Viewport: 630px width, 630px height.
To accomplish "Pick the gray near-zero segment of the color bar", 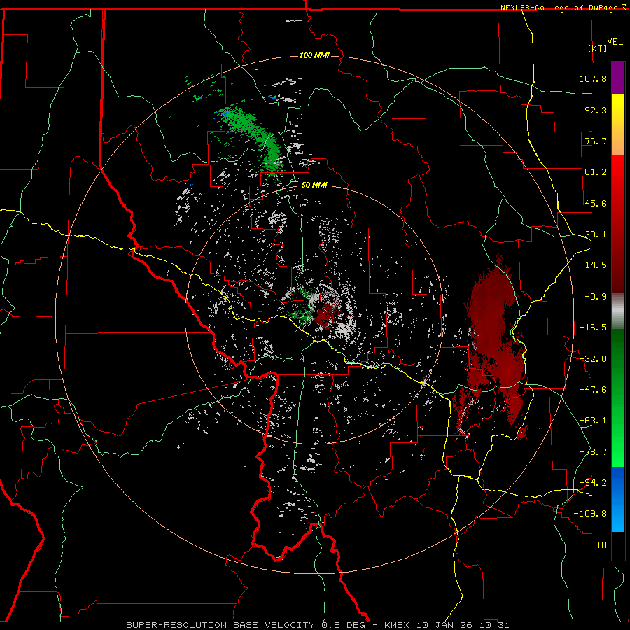I will tap(618, 311).
